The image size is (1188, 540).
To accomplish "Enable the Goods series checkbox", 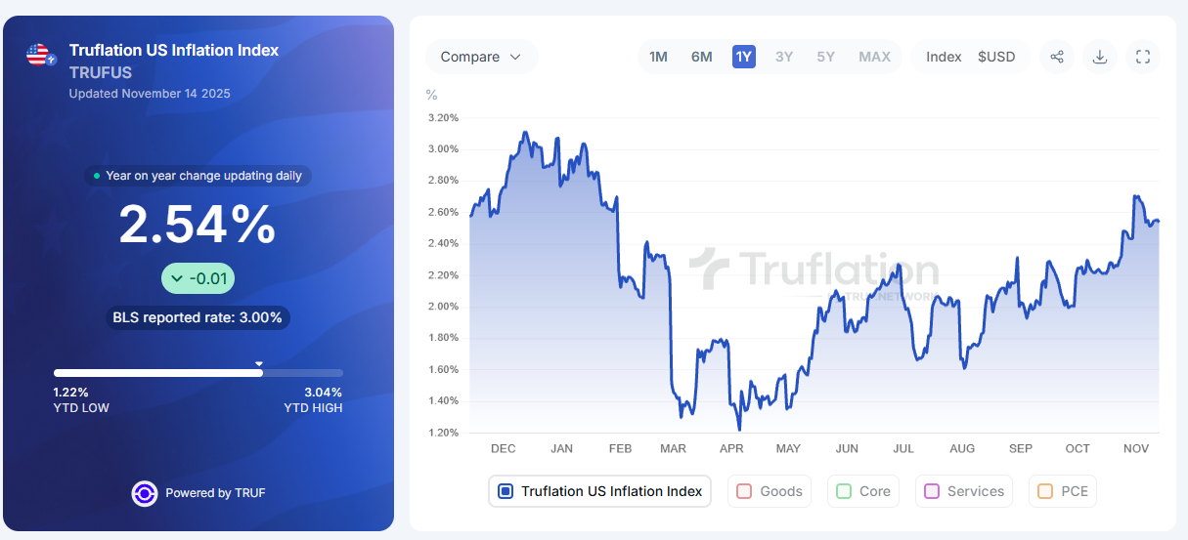I will tap(743, 491).
